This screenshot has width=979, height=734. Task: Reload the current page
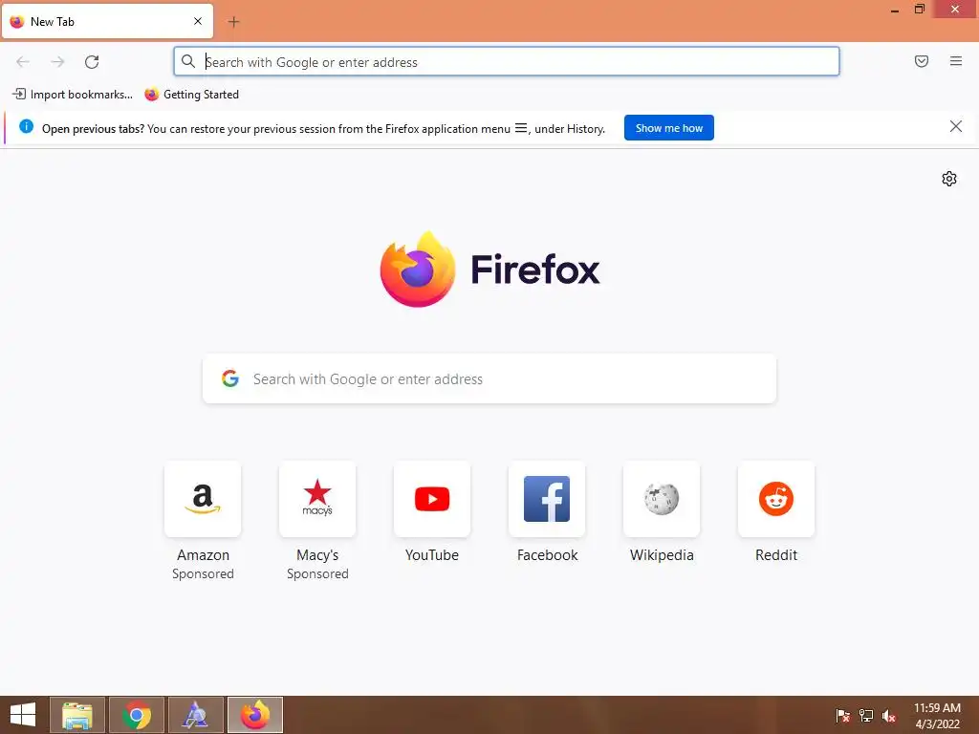(92, 61)
